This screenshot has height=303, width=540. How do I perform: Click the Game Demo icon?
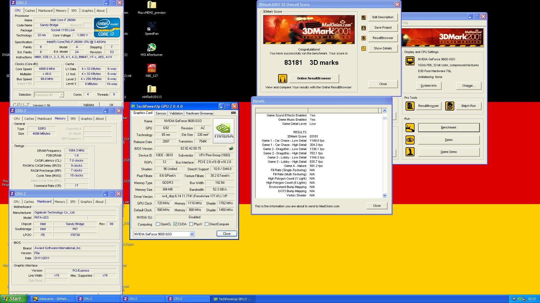(x=410, y=152)
